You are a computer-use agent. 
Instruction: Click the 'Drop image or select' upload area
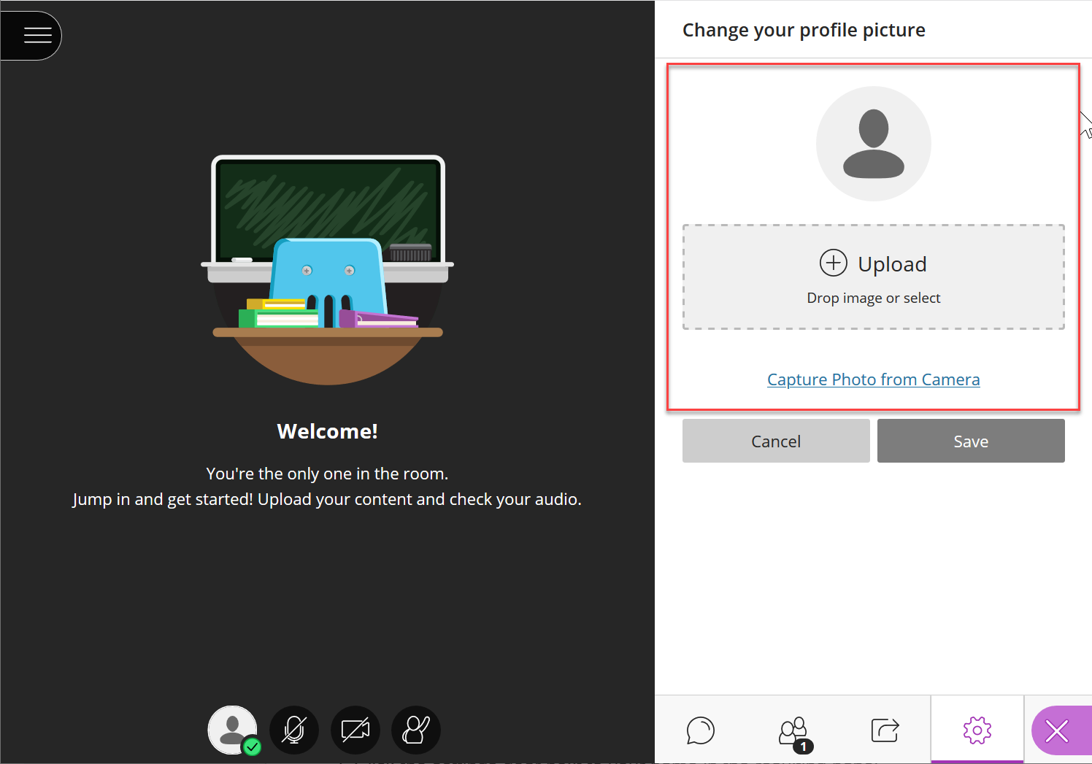pyautogui.click(x=874, y=277)
